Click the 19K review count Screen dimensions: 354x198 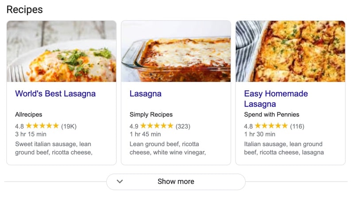(69, 126)
